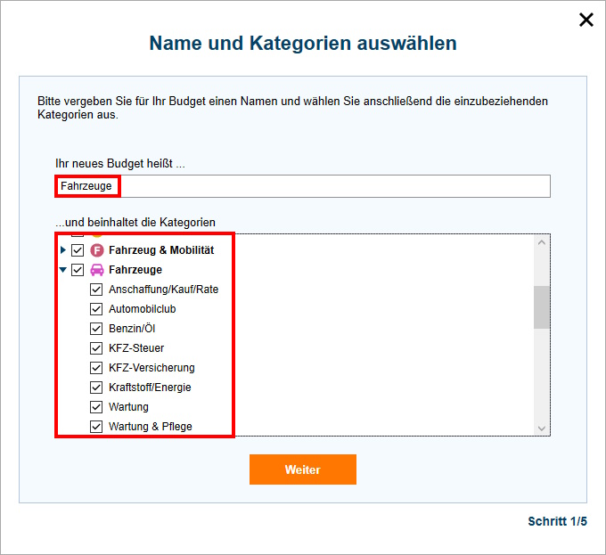Screen dimensions: 606x555
Task: Uncheck the Fahrzeug & Mobilität checkbox
Action: pyautogui.click(x=78, y=250)
